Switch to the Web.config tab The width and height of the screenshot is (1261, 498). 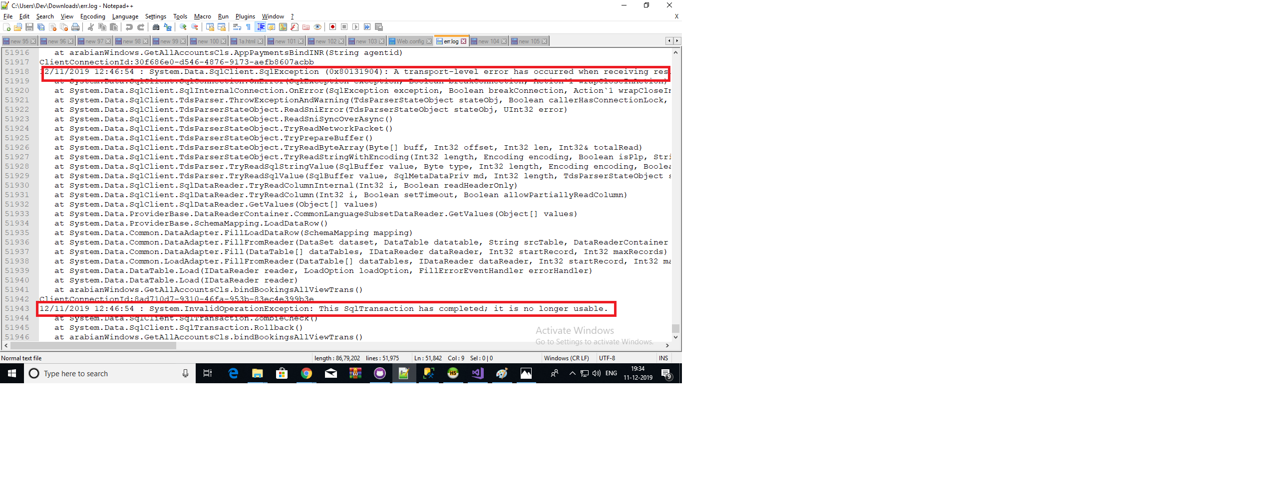click(x=410, y=41)
